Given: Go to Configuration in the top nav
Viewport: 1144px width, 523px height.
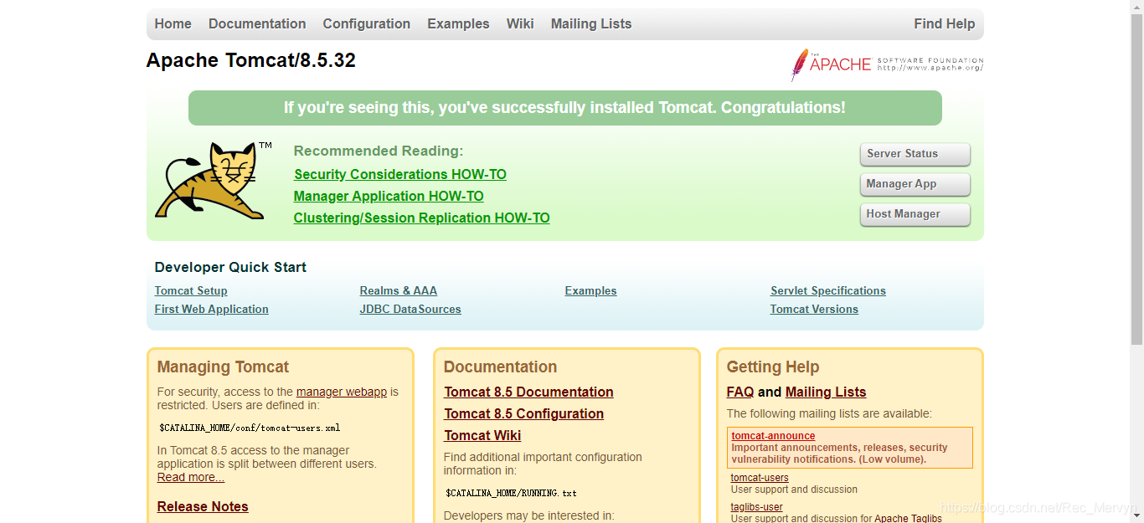Looking at the screenshot, I should coord(367,23).
